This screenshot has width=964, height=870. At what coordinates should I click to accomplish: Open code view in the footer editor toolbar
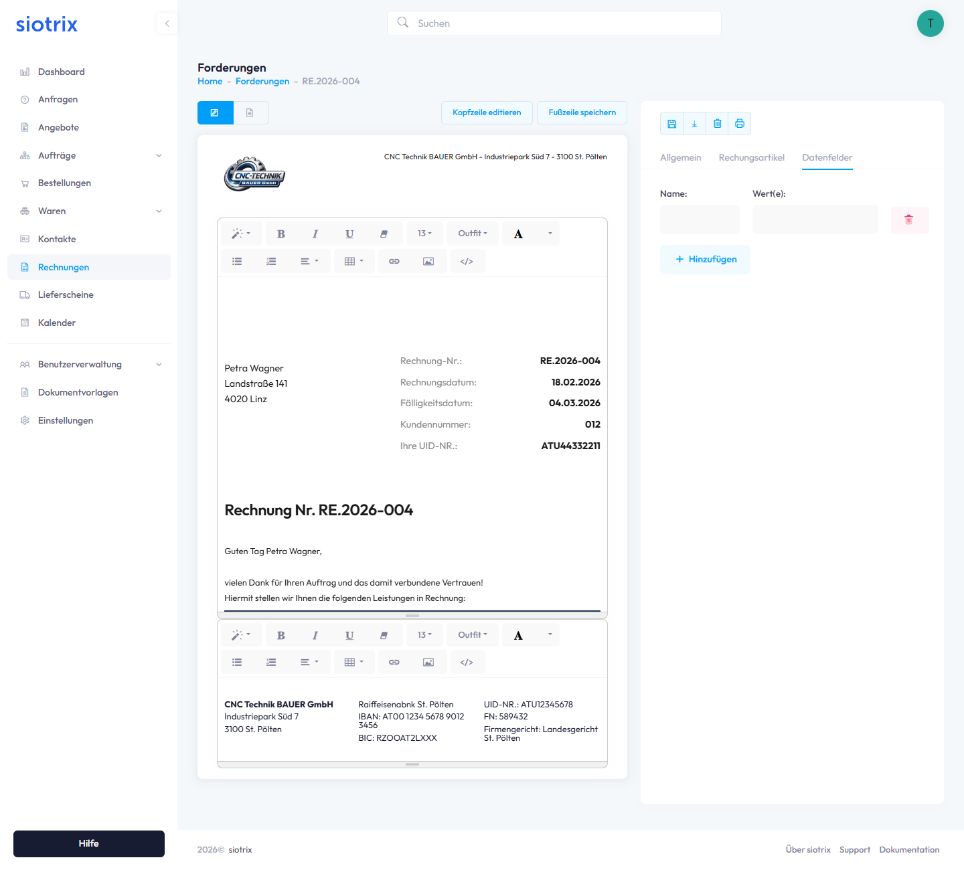pos(467,662)
